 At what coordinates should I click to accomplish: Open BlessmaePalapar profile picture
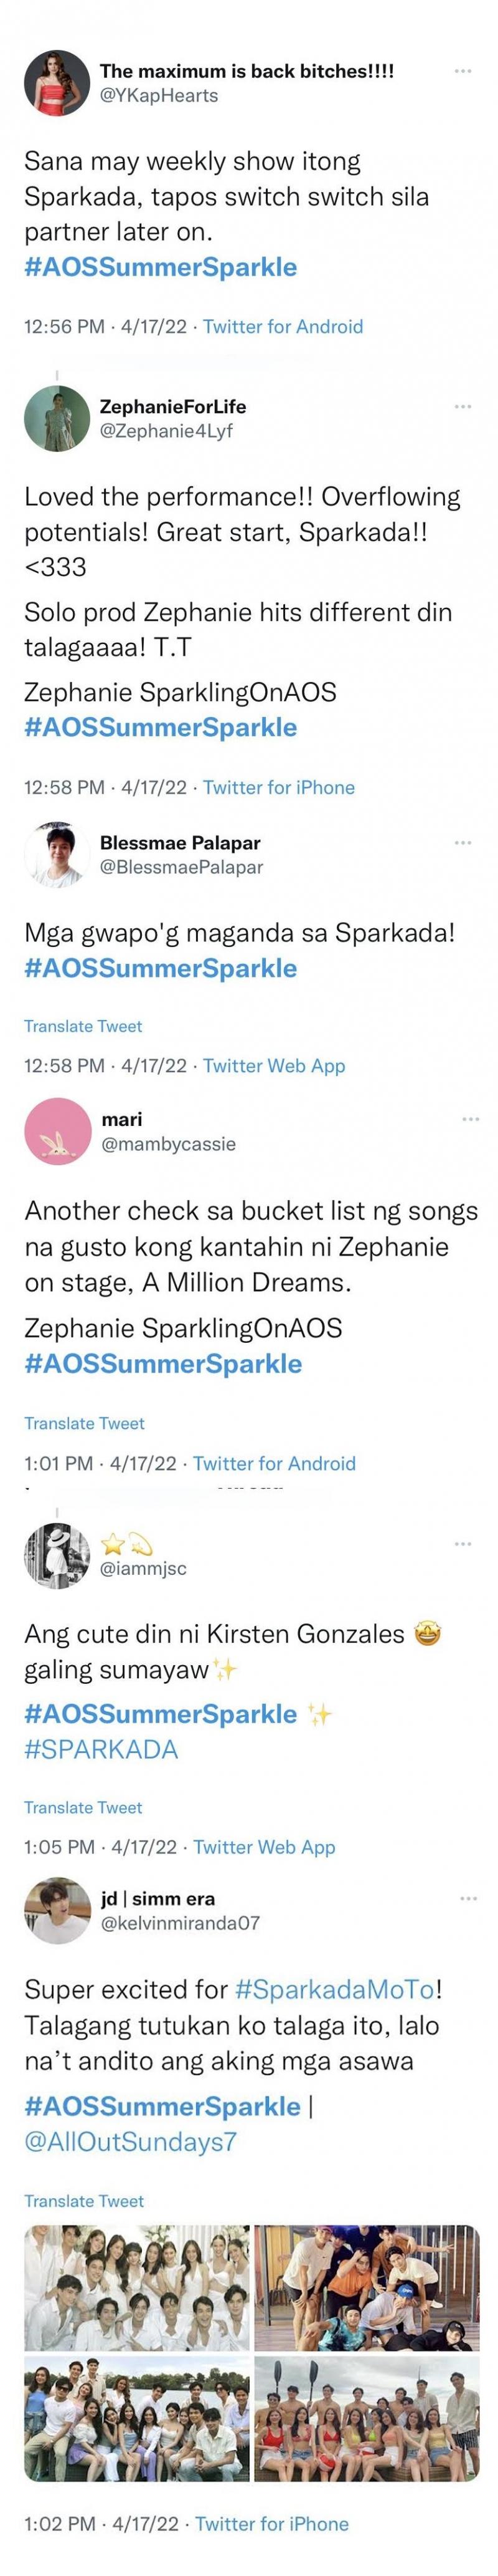[x=57, y=855]
